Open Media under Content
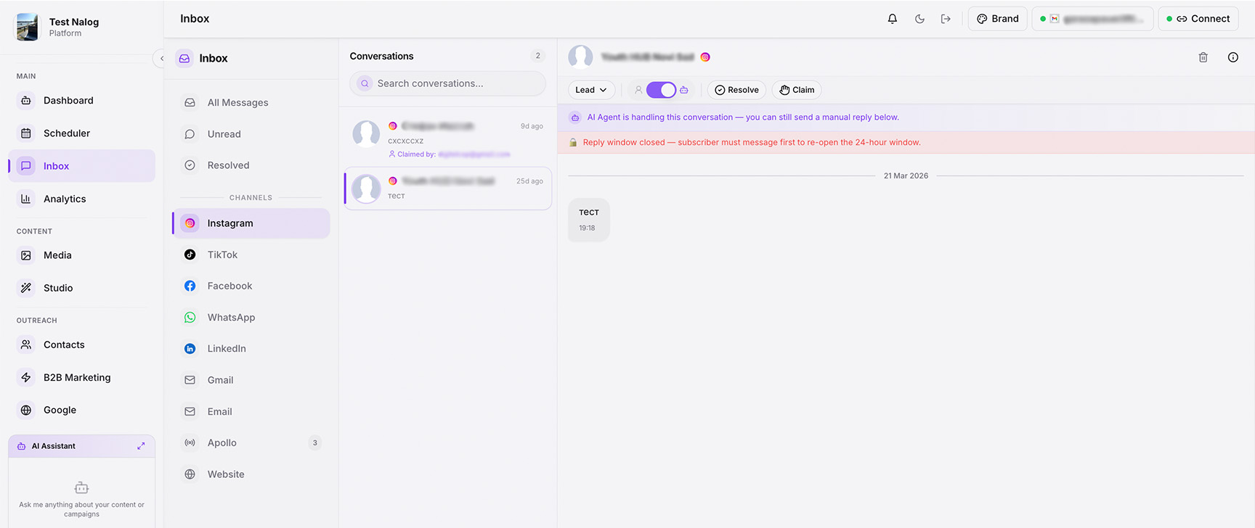The image size is (1255, 528). click(81, 255)
